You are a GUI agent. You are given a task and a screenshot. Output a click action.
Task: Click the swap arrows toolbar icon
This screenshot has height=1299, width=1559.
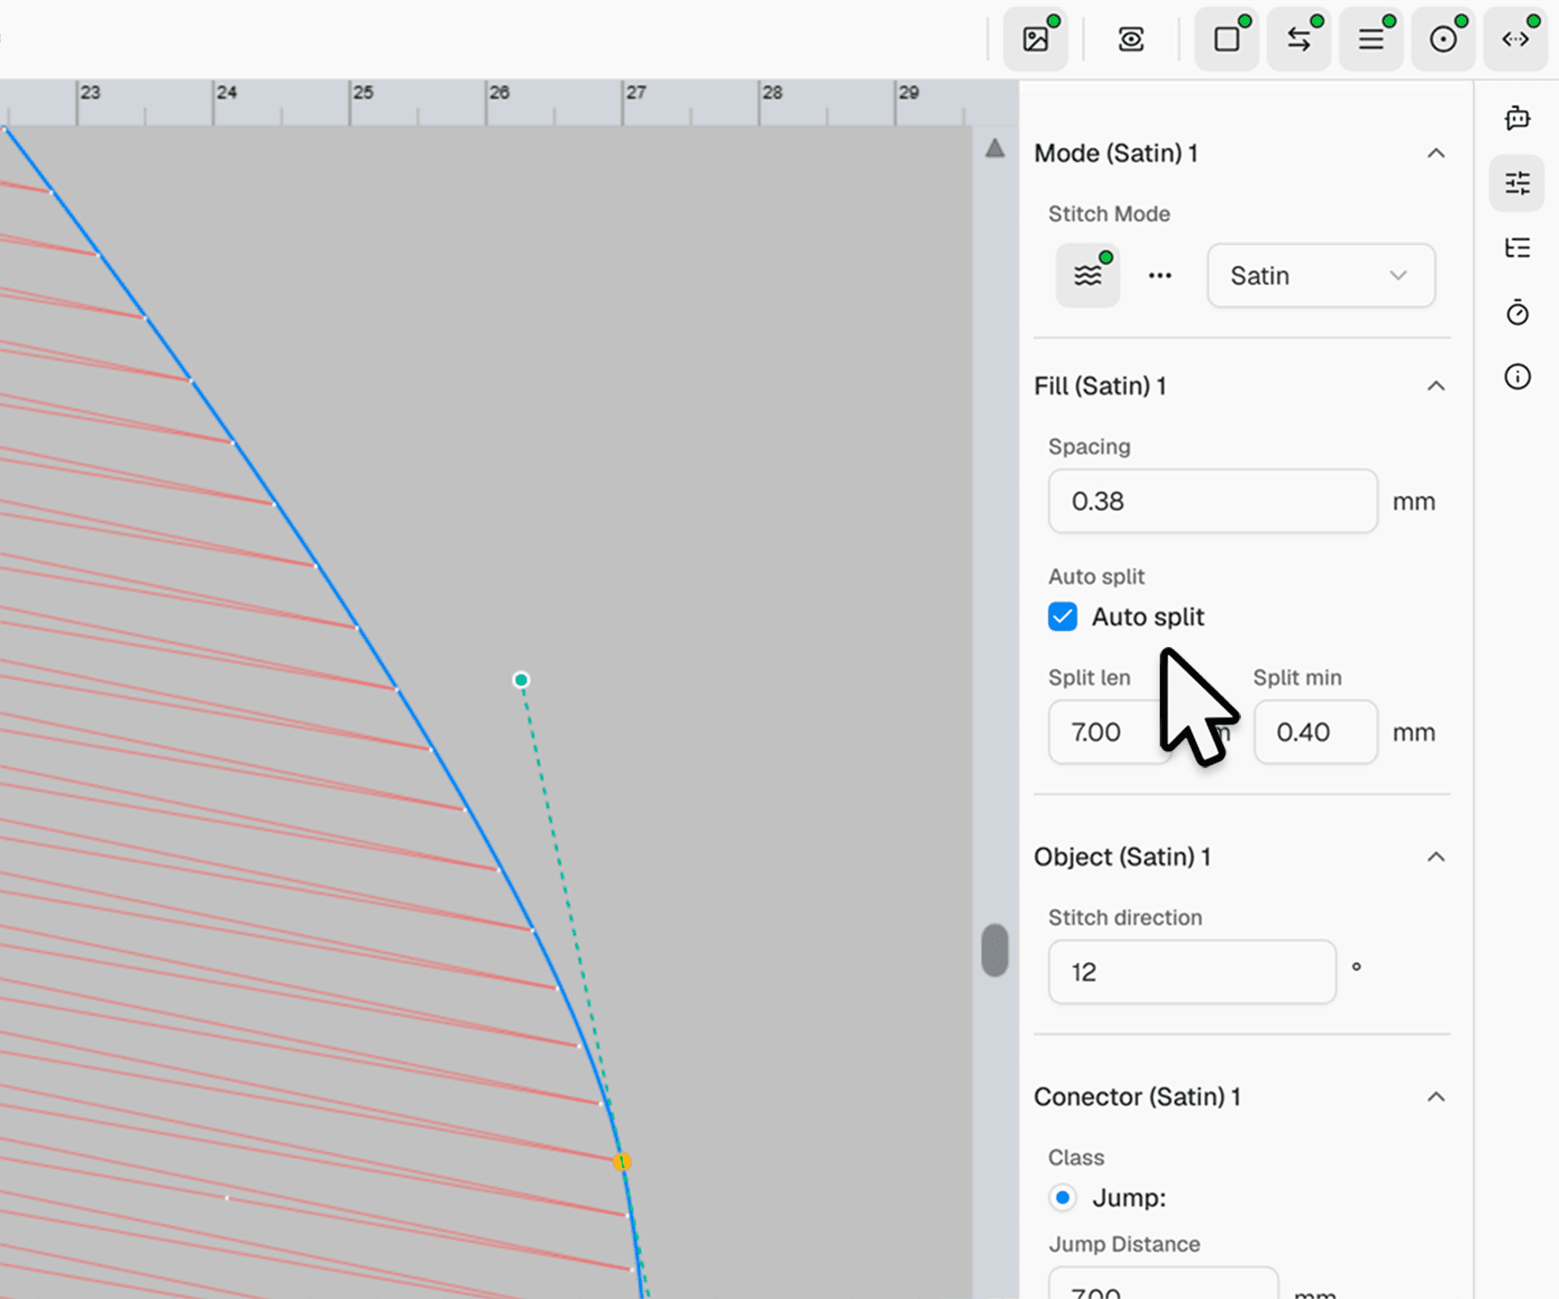[x=1298, y=39]
